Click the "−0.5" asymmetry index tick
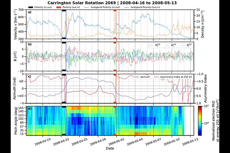This screenshot has height=153, width=230. click(199, 81)
